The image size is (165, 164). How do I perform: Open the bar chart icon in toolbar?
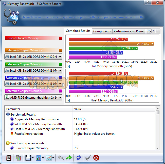[x=39, y=158]
